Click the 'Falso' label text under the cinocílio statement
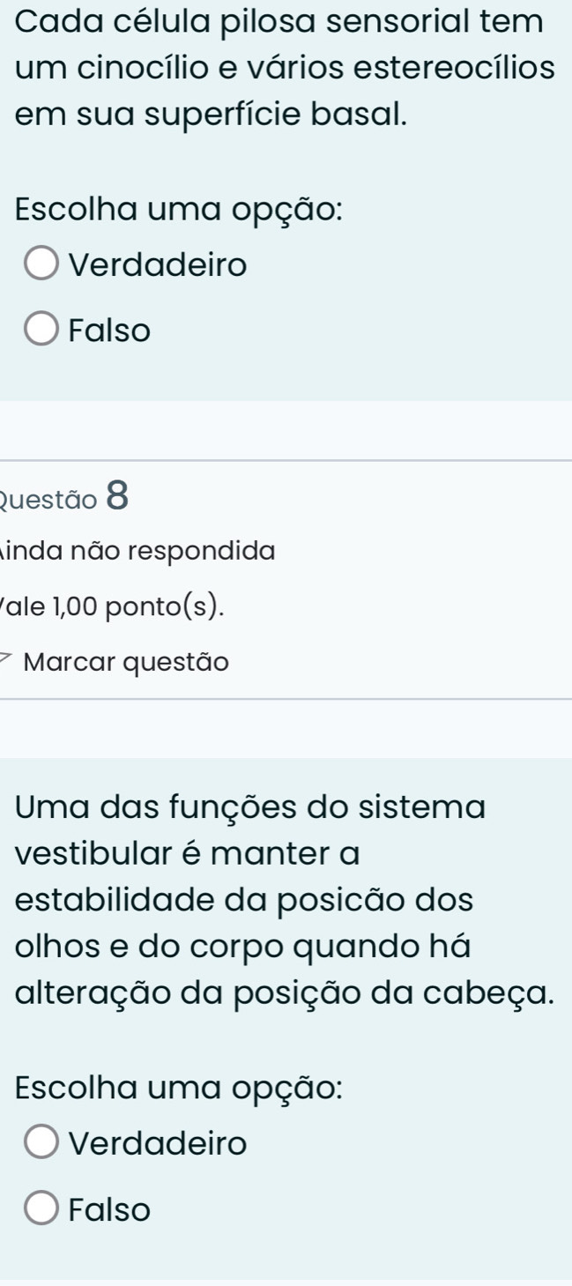This screenshot has height=1286, width=572. coord(110,331)
